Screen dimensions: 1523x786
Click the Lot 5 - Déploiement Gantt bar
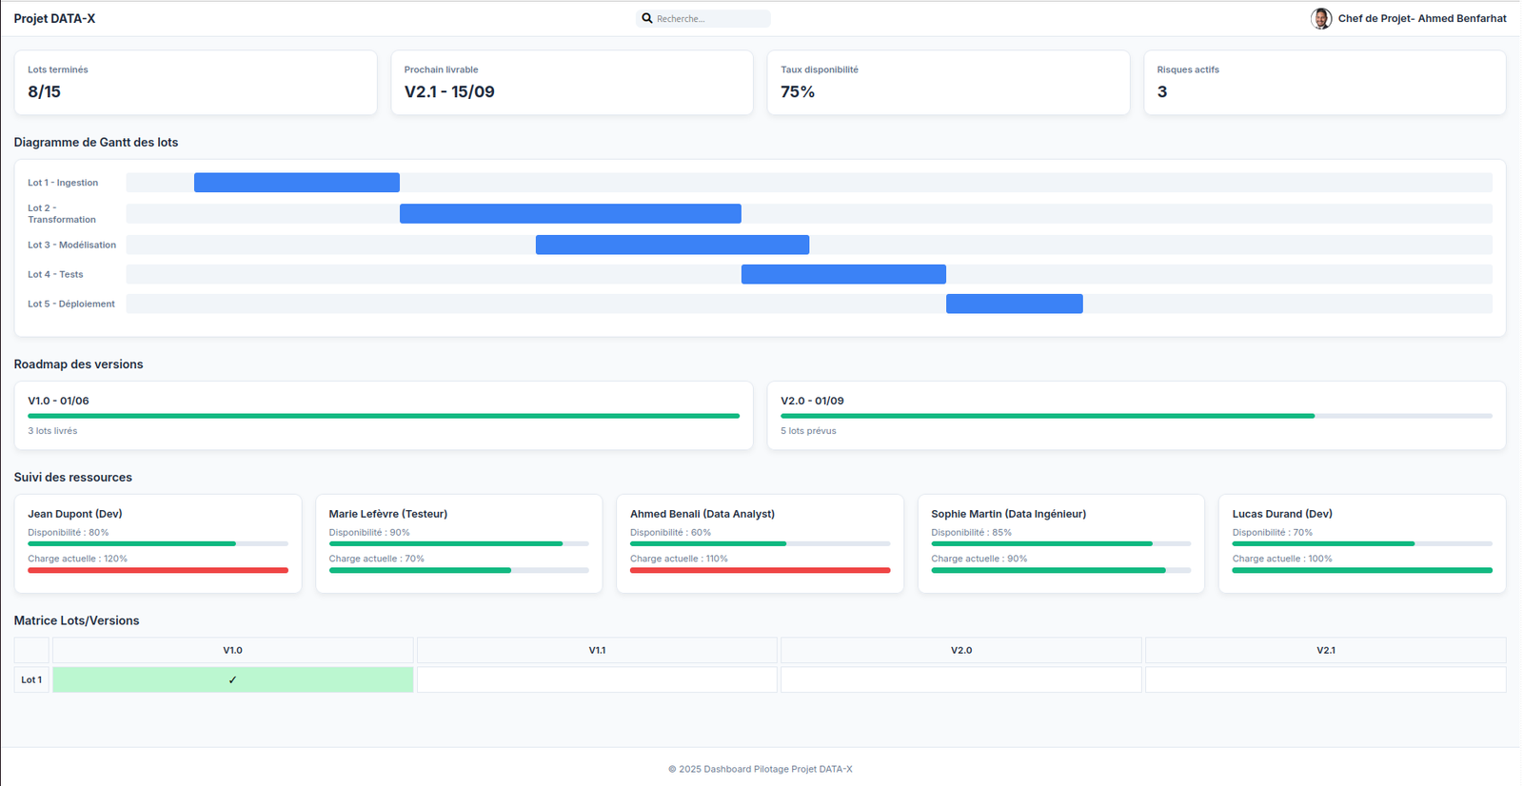[x=1014, y=304]
